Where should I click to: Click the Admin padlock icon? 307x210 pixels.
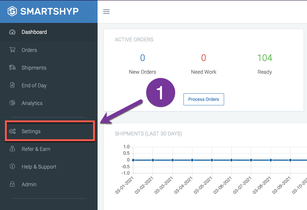click(x=12, y=184)
